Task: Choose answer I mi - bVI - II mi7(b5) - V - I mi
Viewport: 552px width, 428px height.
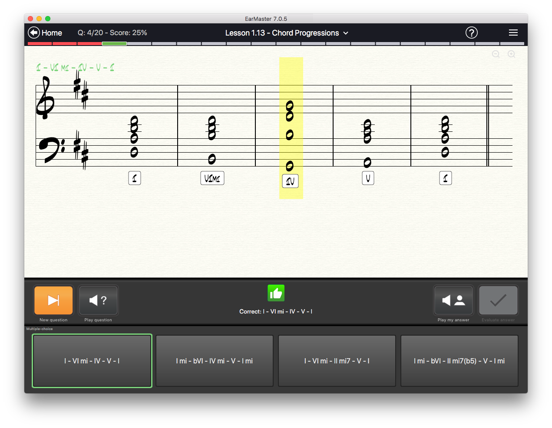Action: [x=459, y=361]
